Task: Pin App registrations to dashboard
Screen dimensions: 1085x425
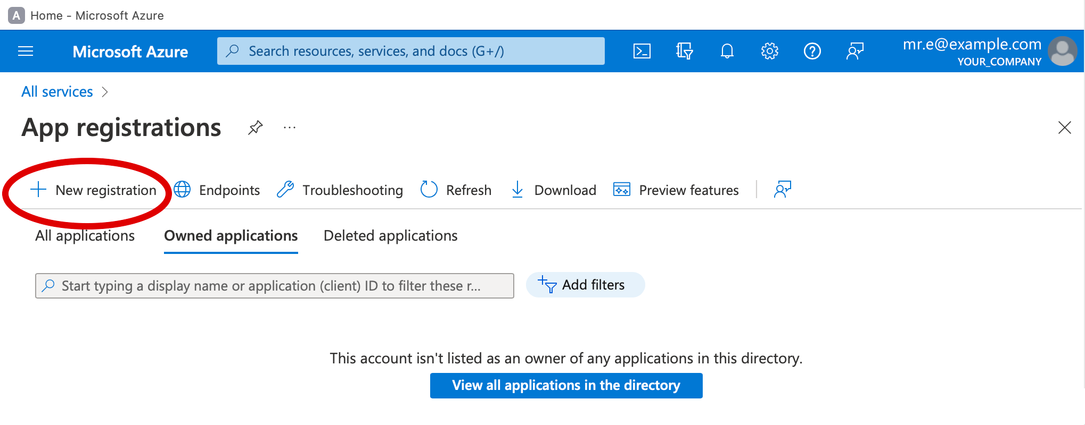Action: 255,127
